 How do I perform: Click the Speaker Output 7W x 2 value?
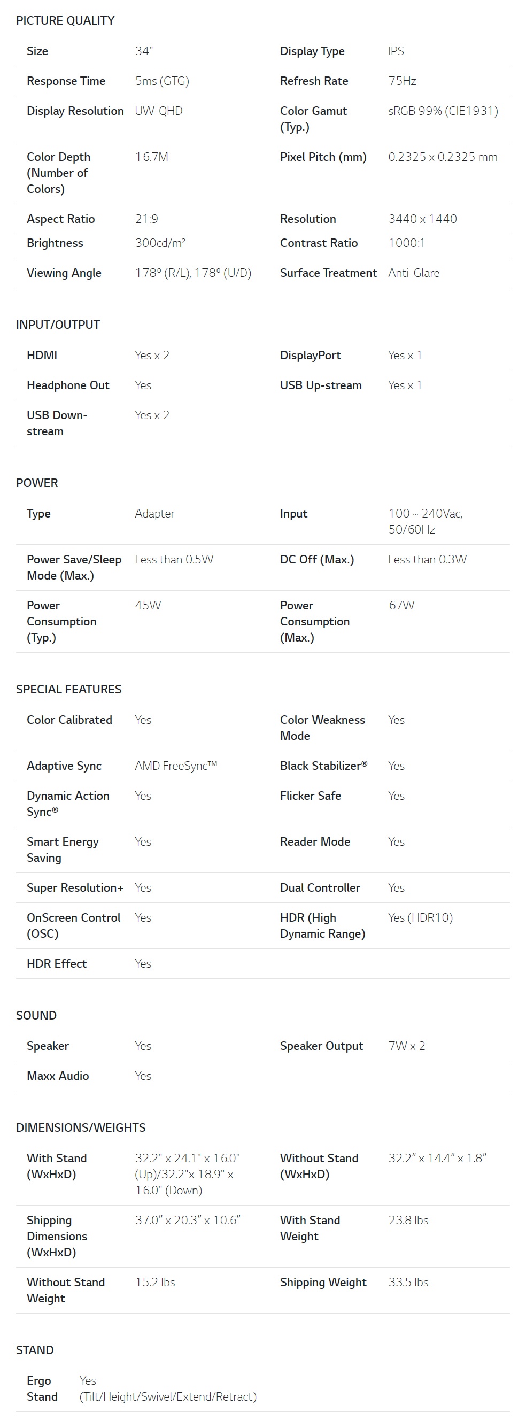pos(407,1046)
